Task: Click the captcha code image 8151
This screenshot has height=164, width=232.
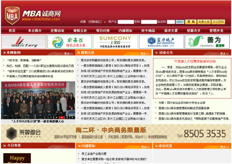Action: [x=180, y=22]
